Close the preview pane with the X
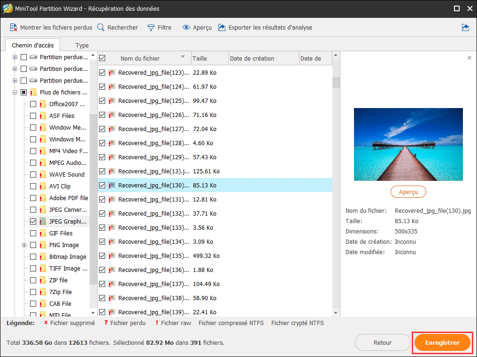The width and height of the screenshot is (477, 357). click(469, 58)
